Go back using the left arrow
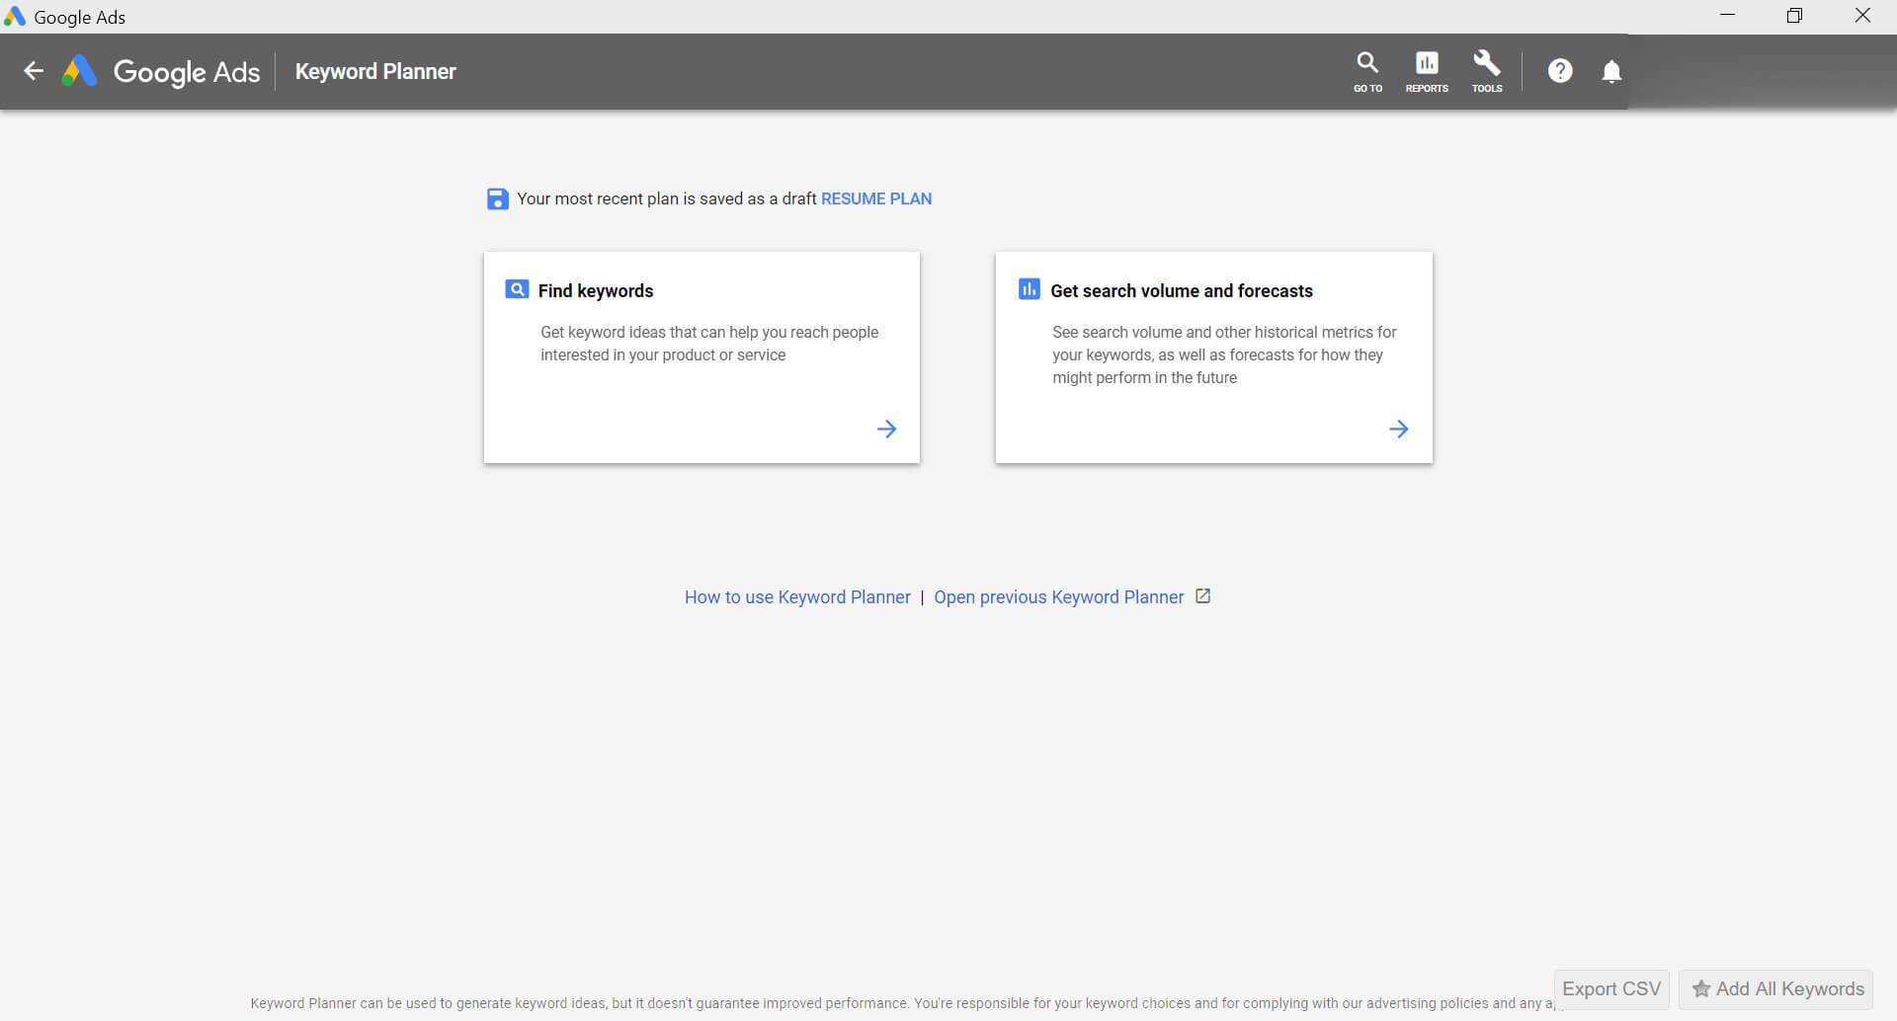This screenshot has width=1897, height=1021. point(34,71)
